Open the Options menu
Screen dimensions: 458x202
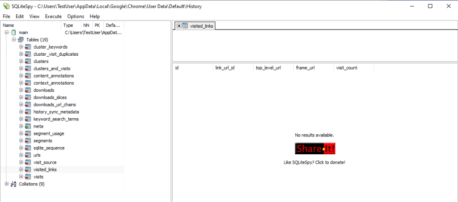(76, 16)
